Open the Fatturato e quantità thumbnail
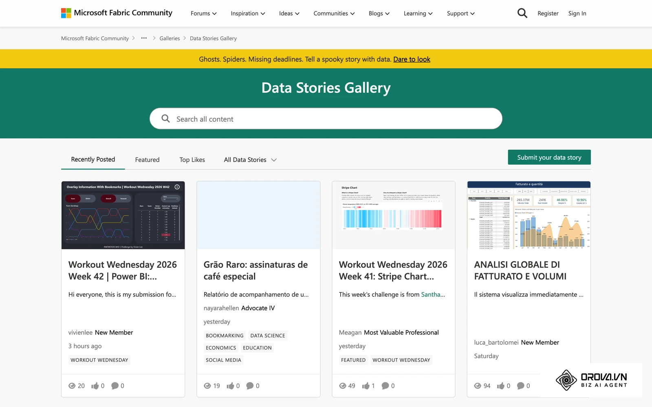This screenshot has width=652, height=407. coord(529,215)
